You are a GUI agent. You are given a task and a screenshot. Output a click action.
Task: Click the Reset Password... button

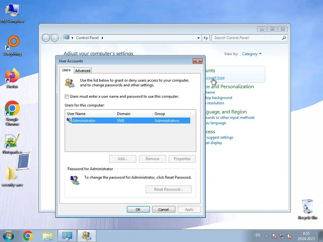(x=168, y=189)
